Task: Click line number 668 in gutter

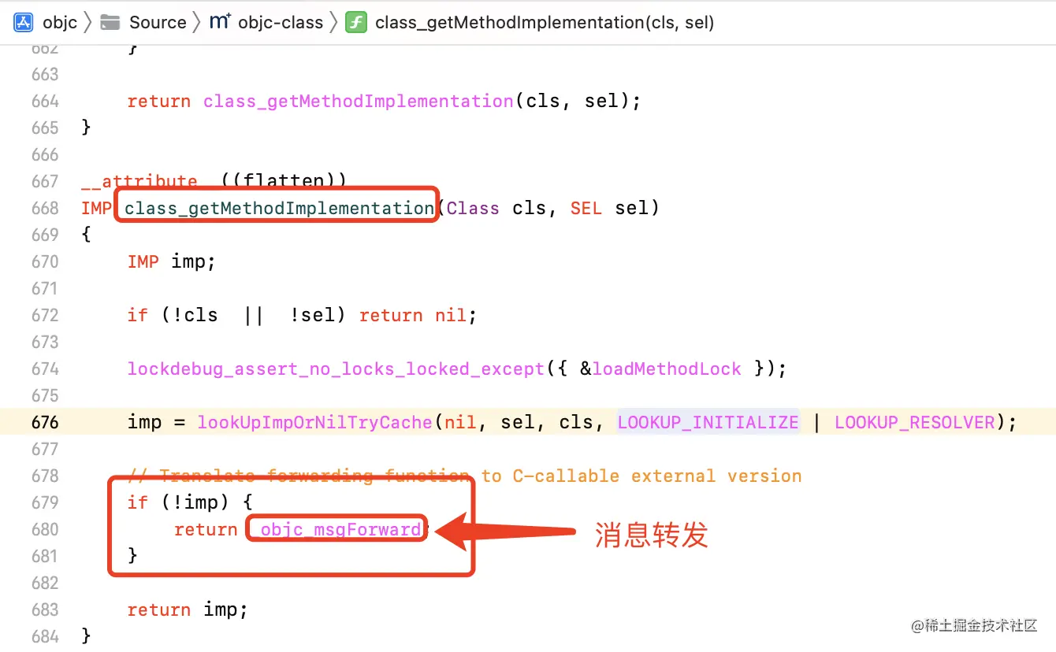Action: [x=45, y=208]
